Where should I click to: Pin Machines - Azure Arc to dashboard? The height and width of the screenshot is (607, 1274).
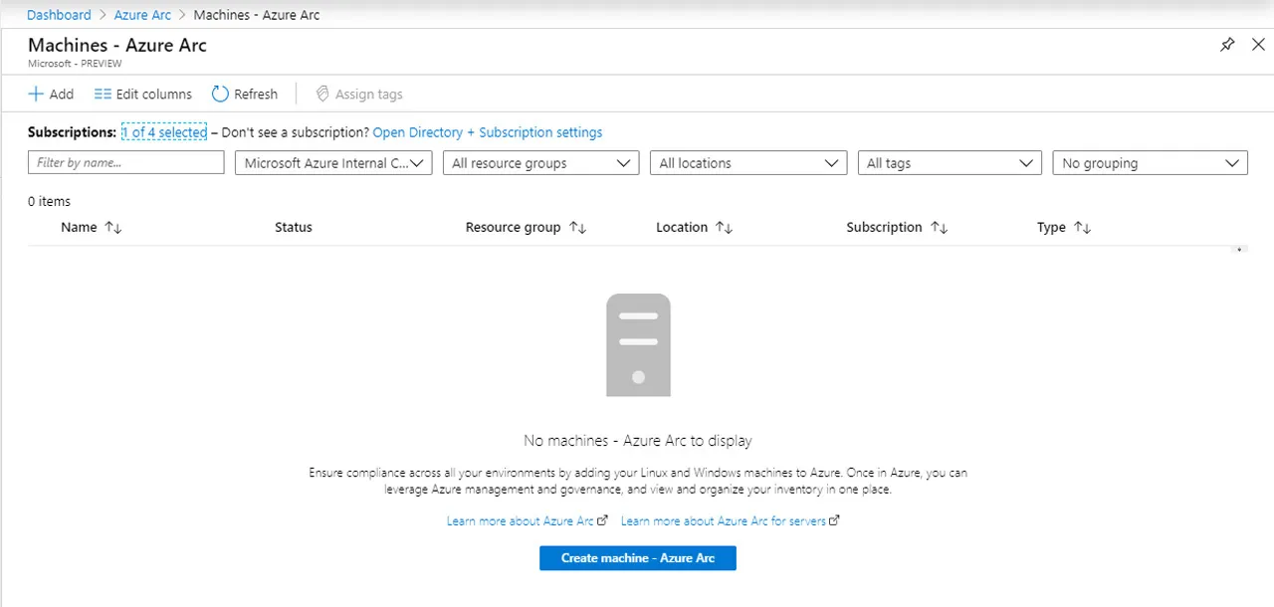click(x=1227, y=44)
